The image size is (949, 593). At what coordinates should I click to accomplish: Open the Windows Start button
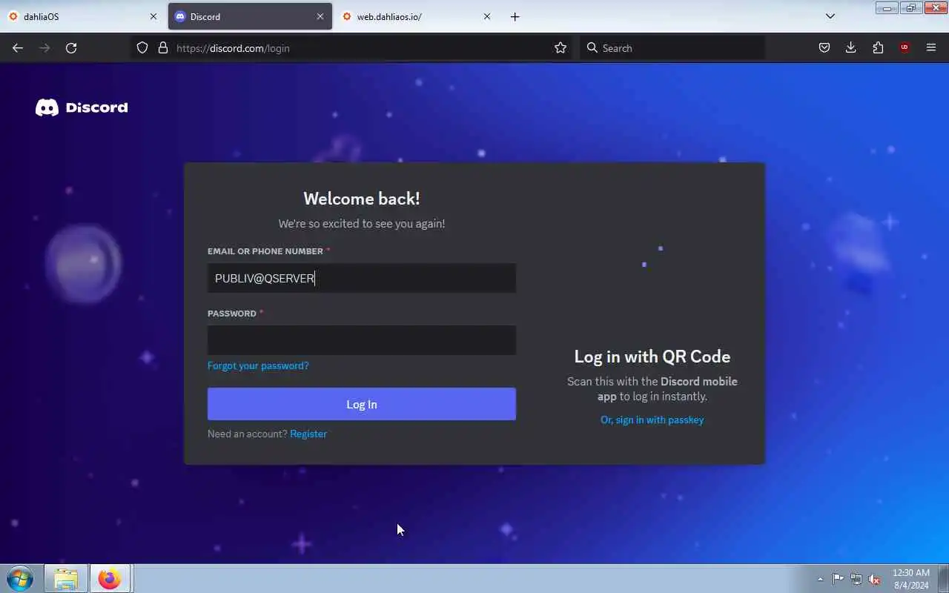click(x=20, y=578)
